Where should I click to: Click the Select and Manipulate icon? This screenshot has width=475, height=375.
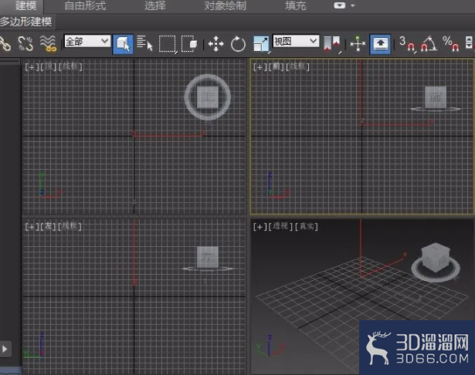(x=358, y=44)
